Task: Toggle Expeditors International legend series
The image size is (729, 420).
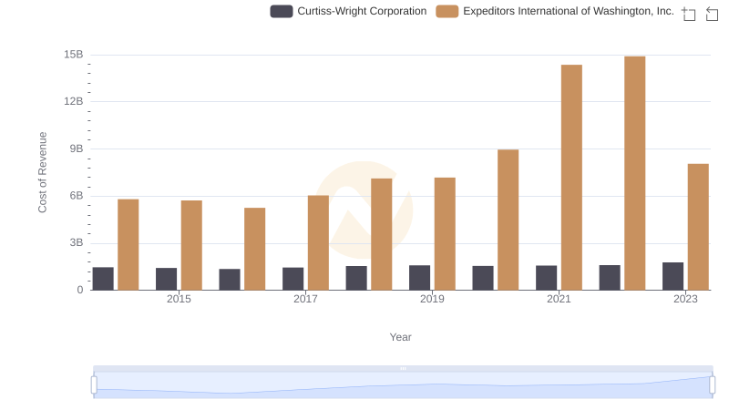Action: (x=555, y=11)
